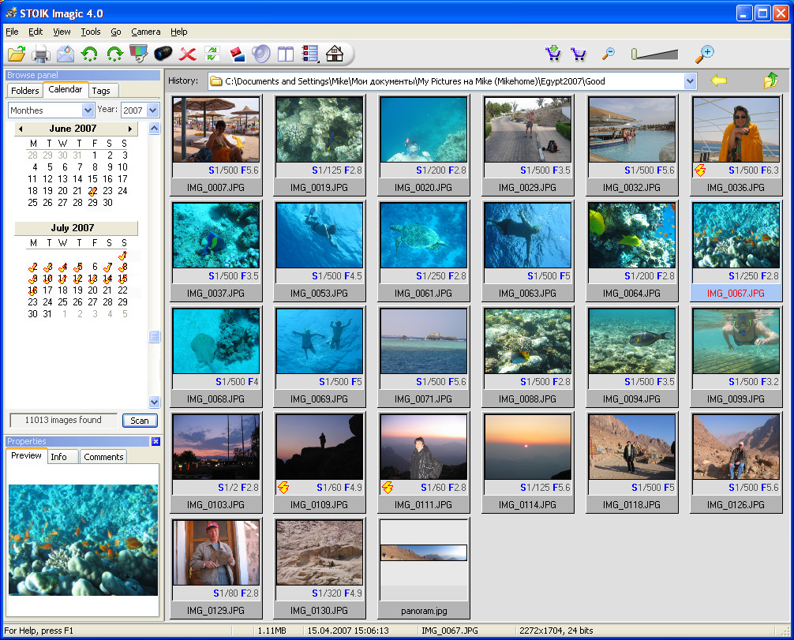Expand the Monthes dropdown

[x=88, y=110]
